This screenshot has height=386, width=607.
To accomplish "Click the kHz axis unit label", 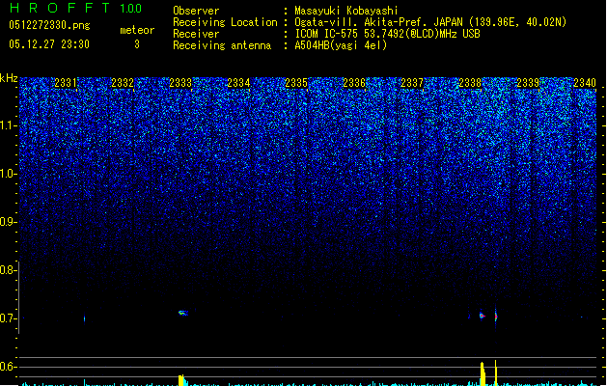I will (x=9, y=78).
